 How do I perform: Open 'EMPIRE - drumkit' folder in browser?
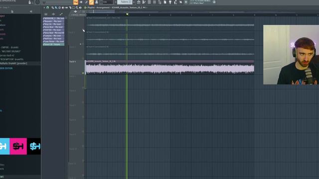pos(10,47)
